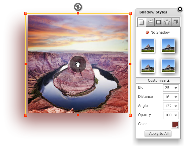Viewport: 189px width, 155px height.
Task: Click the top-center resize handle
Action: click(x=78, y=13)
